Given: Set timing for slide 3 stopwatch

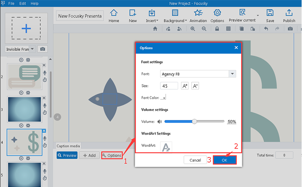Looking at the screenshot, I should tap(45, 112).
